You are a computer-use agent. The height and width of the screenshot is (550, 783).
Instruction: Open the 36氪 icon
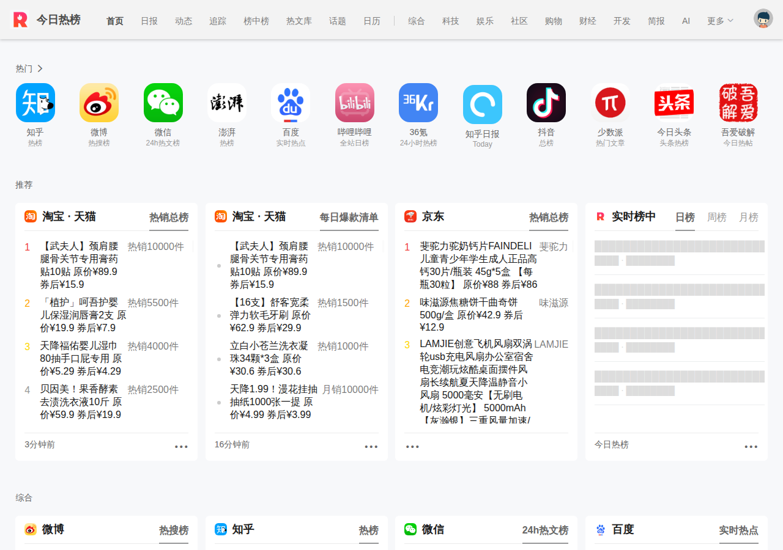click(x=418, y=103)
